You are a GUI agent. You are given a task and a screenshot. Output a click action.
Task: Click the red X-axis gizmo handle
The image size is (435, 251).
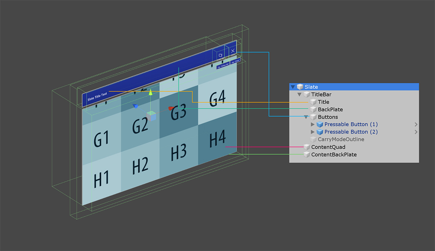(x=171, y=108)
